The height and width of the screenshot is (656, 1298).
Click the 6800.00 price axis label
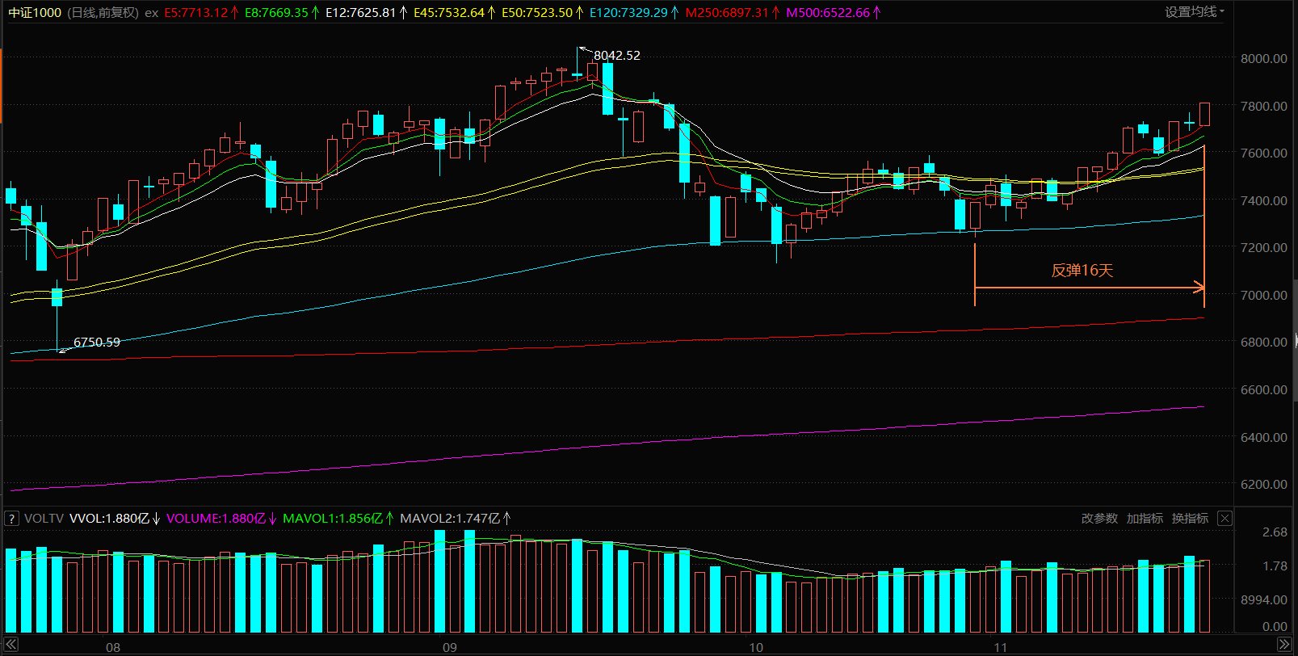1264,342
